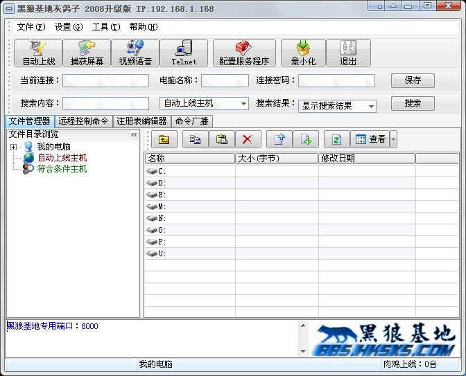466x376 pixels.
Task: Expand the 我的电脑 tree node
Action: coord(13,147)
